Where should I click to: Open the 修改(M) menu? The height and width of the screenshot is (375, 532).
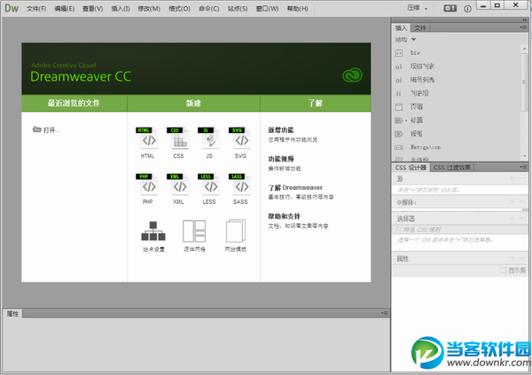[149, 9]
